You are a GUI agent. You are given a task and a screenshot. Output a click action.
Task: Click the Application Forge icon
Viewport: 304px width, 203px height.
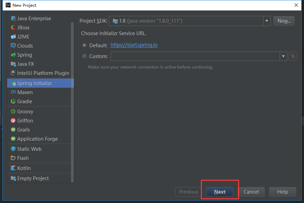(x=13, y=139)
